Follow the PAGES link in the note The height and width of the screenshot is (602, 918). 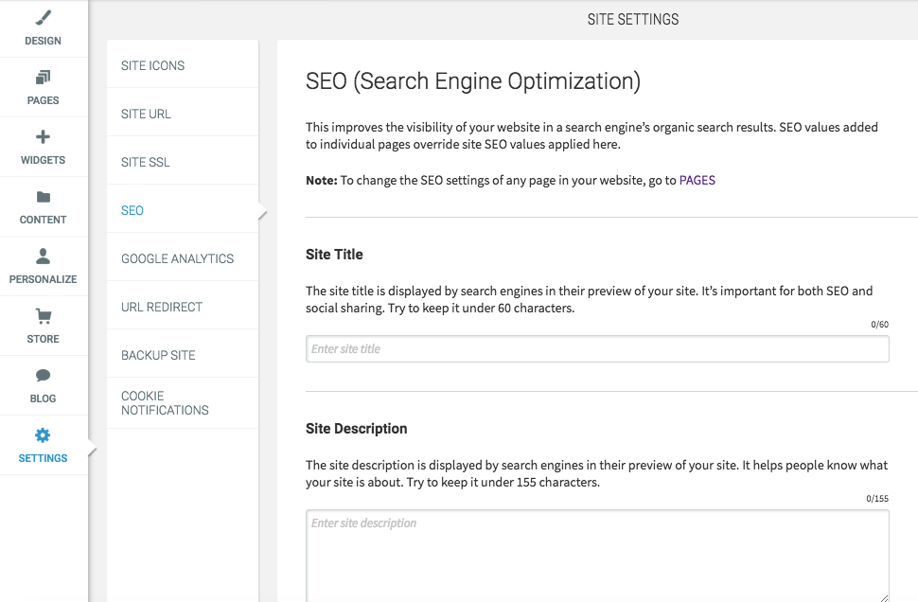click(x=697, y=181)
